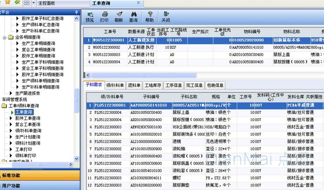Open 生产补料单明细查询 in the tree
This screenshot has width=324, height=190.
click(40, 87)
